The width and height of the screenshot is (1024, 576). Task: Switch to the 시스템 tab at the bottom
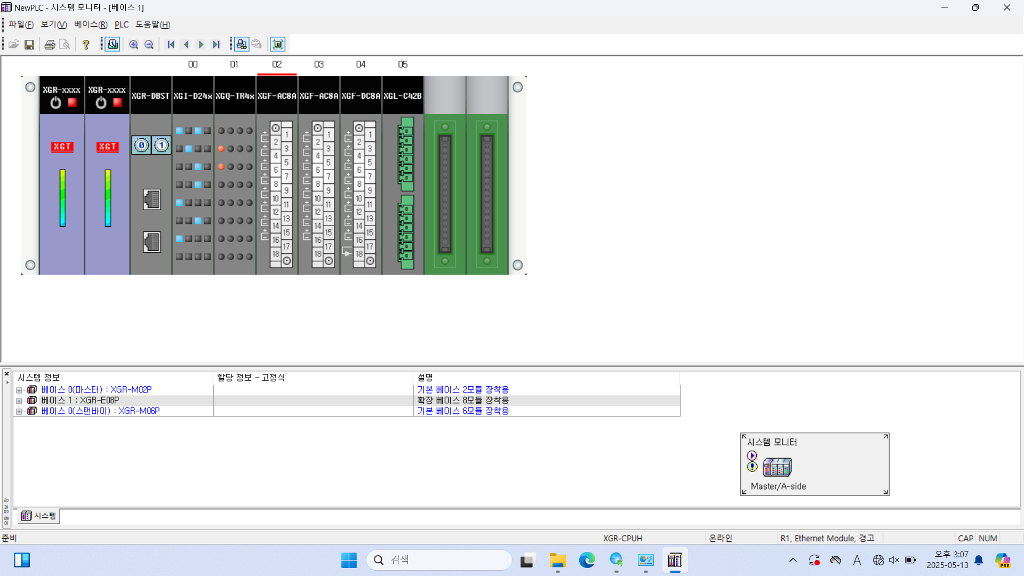pos(38,516)
